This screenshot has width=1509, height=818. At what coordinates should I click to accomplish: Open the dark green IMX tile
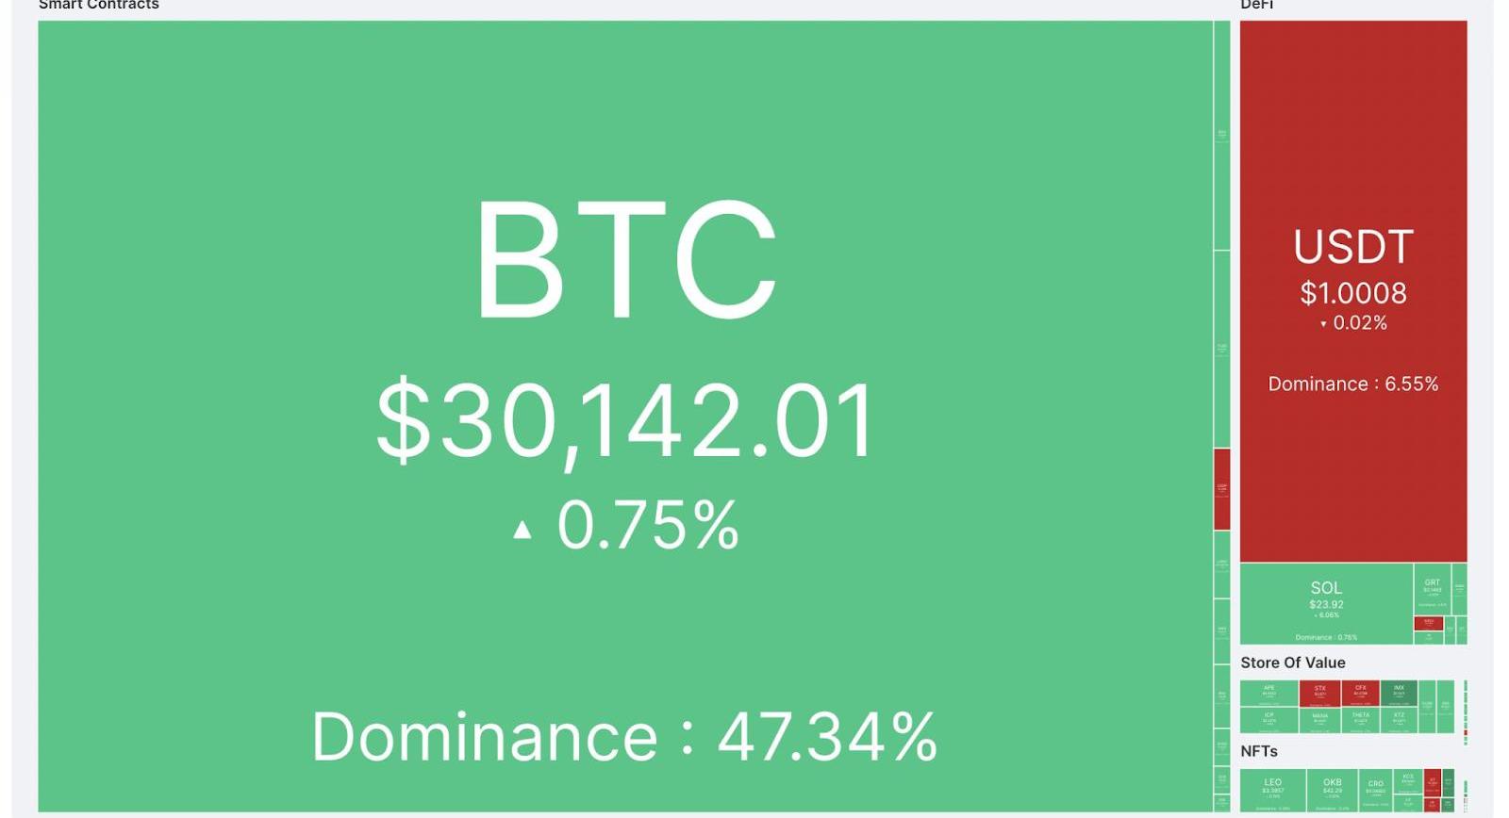click(1399, 693)
